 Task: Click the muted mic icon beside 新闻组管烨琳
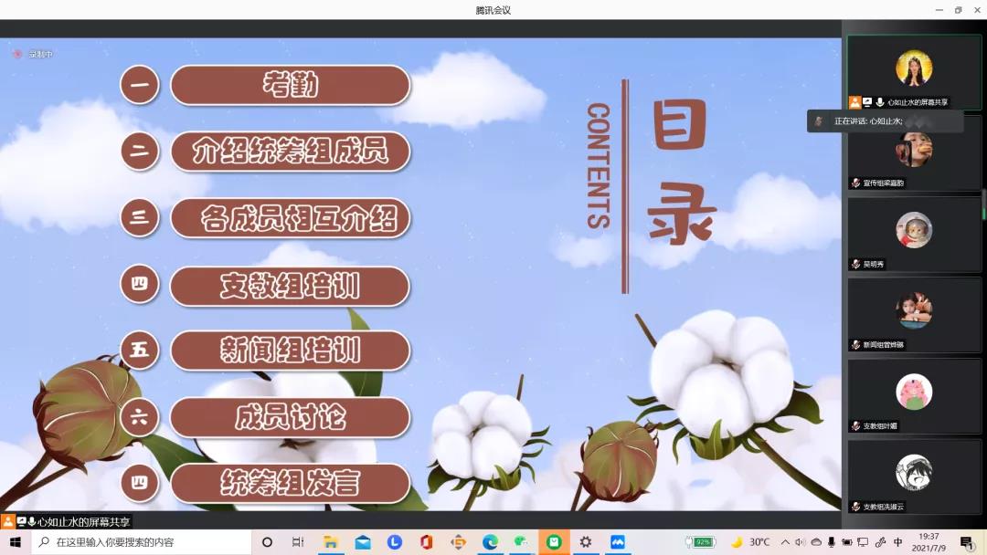pos(855,345)
